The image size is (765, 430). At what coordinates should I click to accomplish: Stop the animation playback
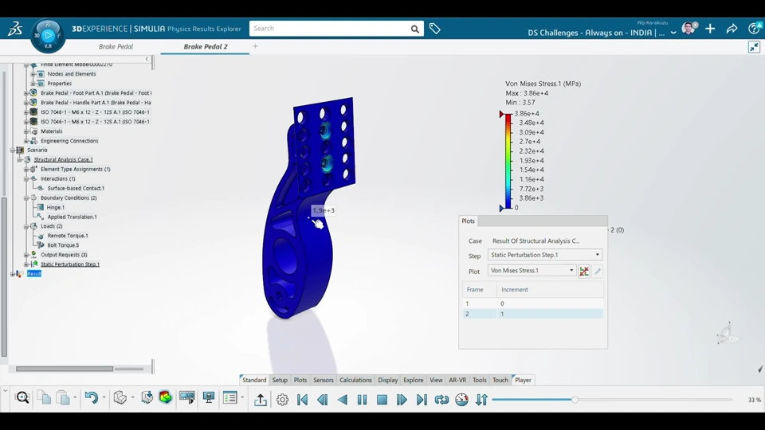point(382,400)
